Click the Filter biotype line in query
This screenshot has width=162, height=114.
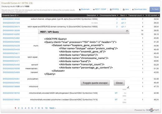(x=88, y=48)
